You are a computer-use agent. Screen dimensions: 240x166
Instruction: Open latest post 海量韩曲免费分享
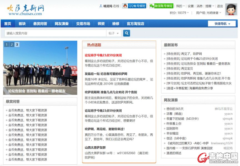point(201,88)
